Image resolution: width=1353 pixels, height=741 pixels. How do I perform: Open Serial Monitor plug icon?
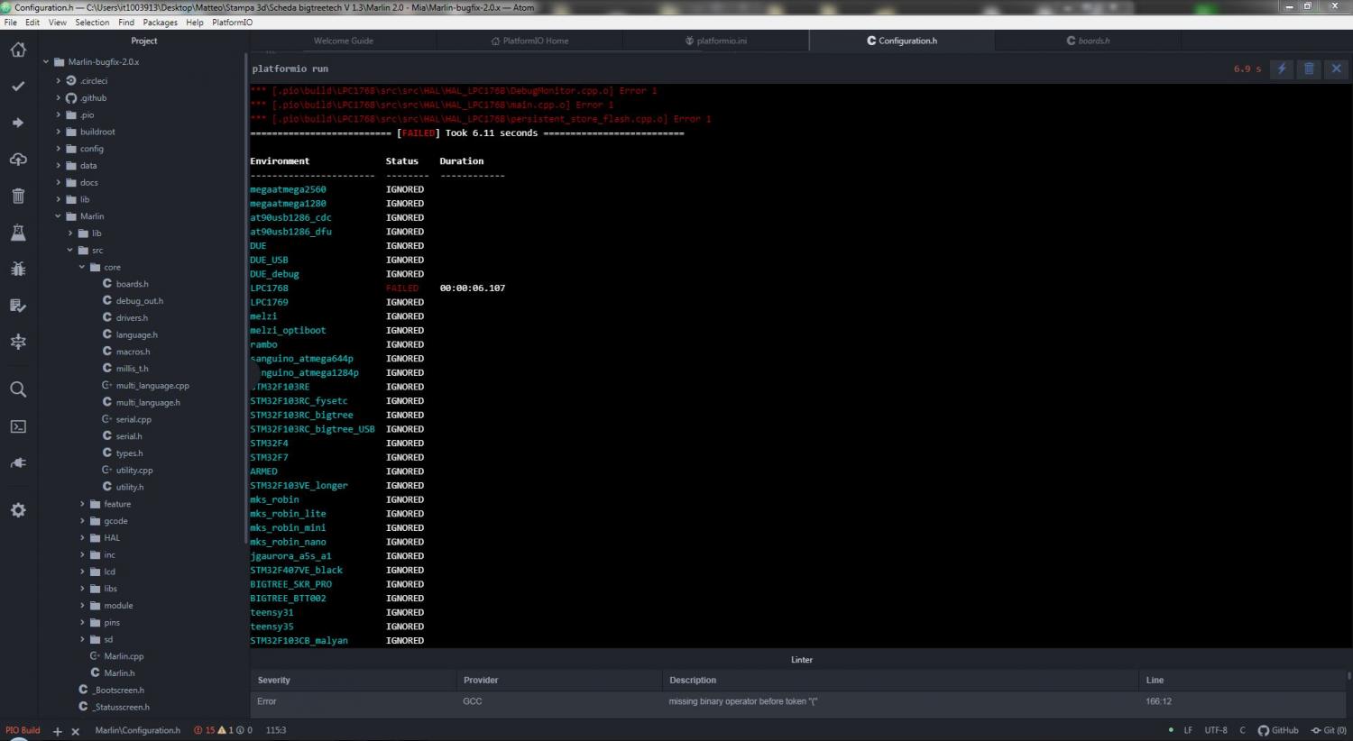(x=18, y=462)
